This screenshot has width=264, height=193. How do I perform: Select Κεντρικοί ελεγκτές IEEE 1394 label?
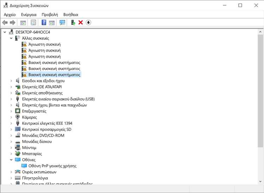(x=47, y=123)
